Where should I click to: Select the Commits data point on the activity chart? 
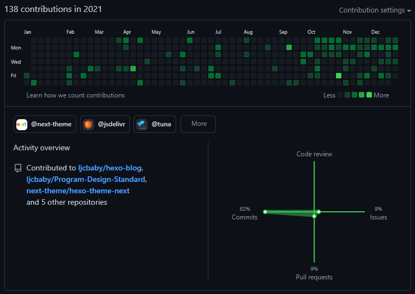[264, 211]
